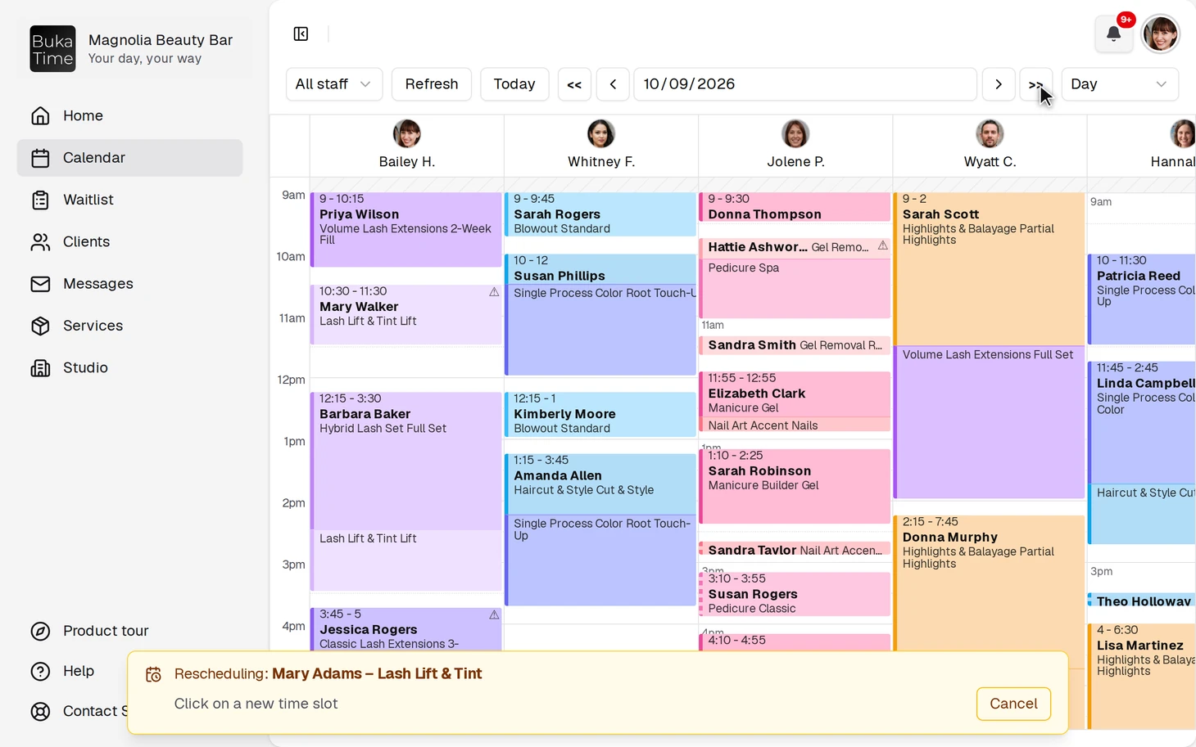Expand the All staff dropdown

tap(334, 84)
